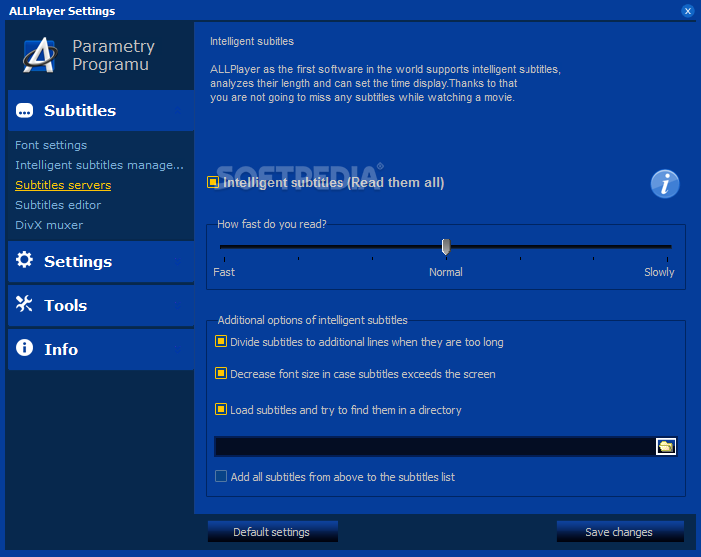Open the Tools category
701x557 pixels.
coord(101,306)
